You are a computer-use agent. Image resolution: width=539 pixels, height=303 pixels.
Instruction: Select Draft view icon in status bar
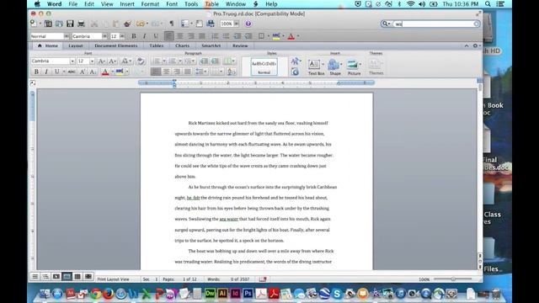click(x=35, y=276)
